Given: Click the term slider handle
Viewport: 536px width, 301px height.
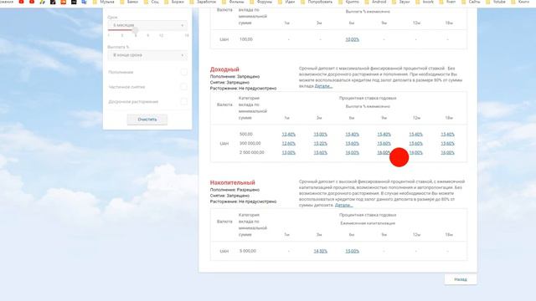Looking at the screenshot, I should [x=136, y=30].
